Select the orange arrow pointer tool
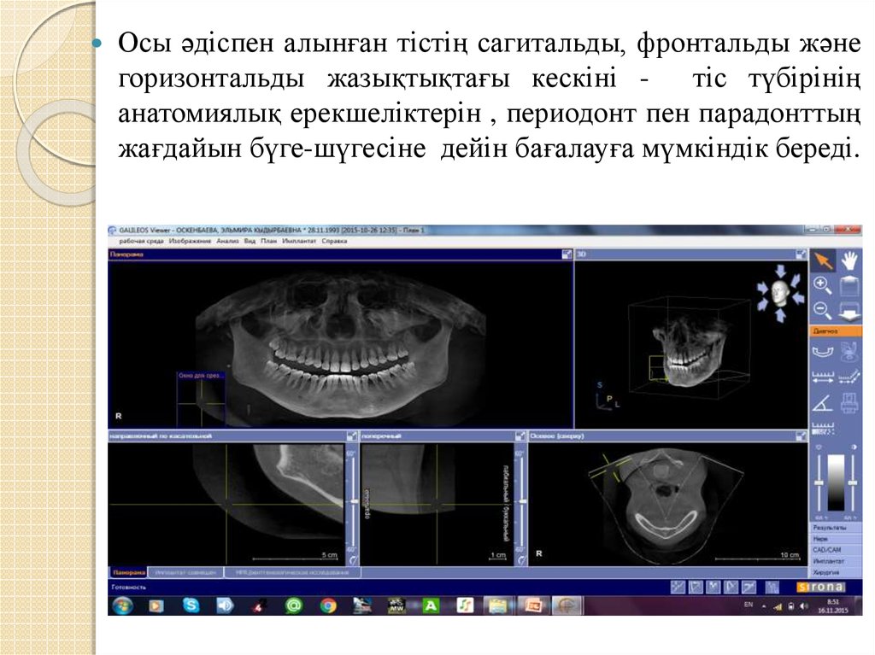This screenshot has height=655, width=875. (823, 261)
